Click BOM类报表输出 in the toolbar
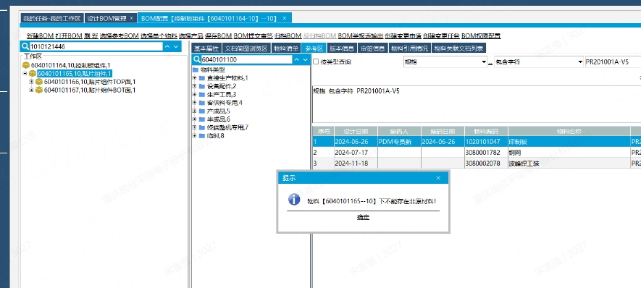The height and width of the screenshot is (288, 641). click(x=361, y=36)
